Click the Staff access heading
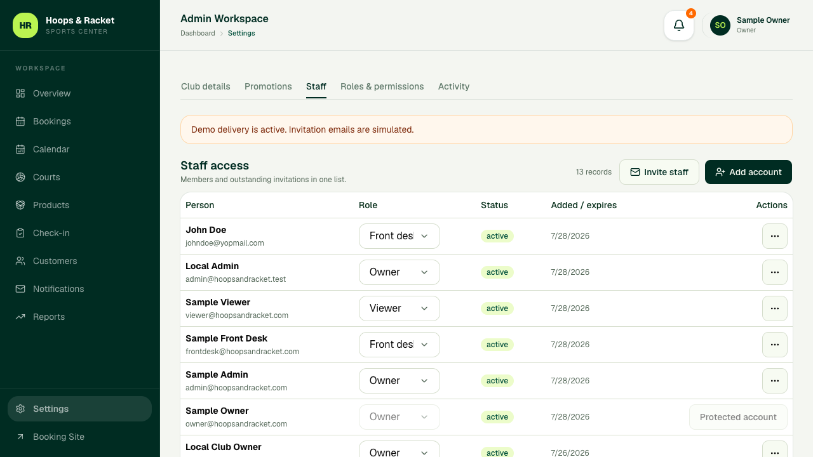Viewport: 813px width, 457px height. tap(215, 166)
